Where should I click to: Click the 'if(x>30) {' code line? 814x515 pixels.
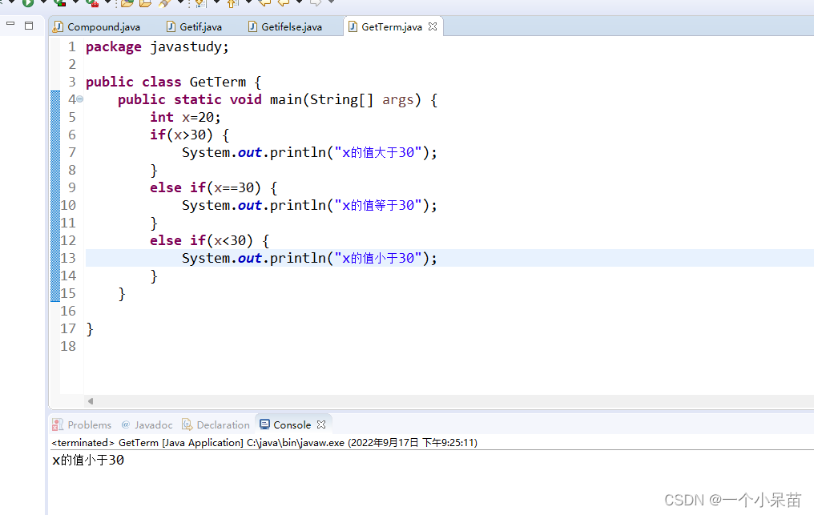(190, 135)
